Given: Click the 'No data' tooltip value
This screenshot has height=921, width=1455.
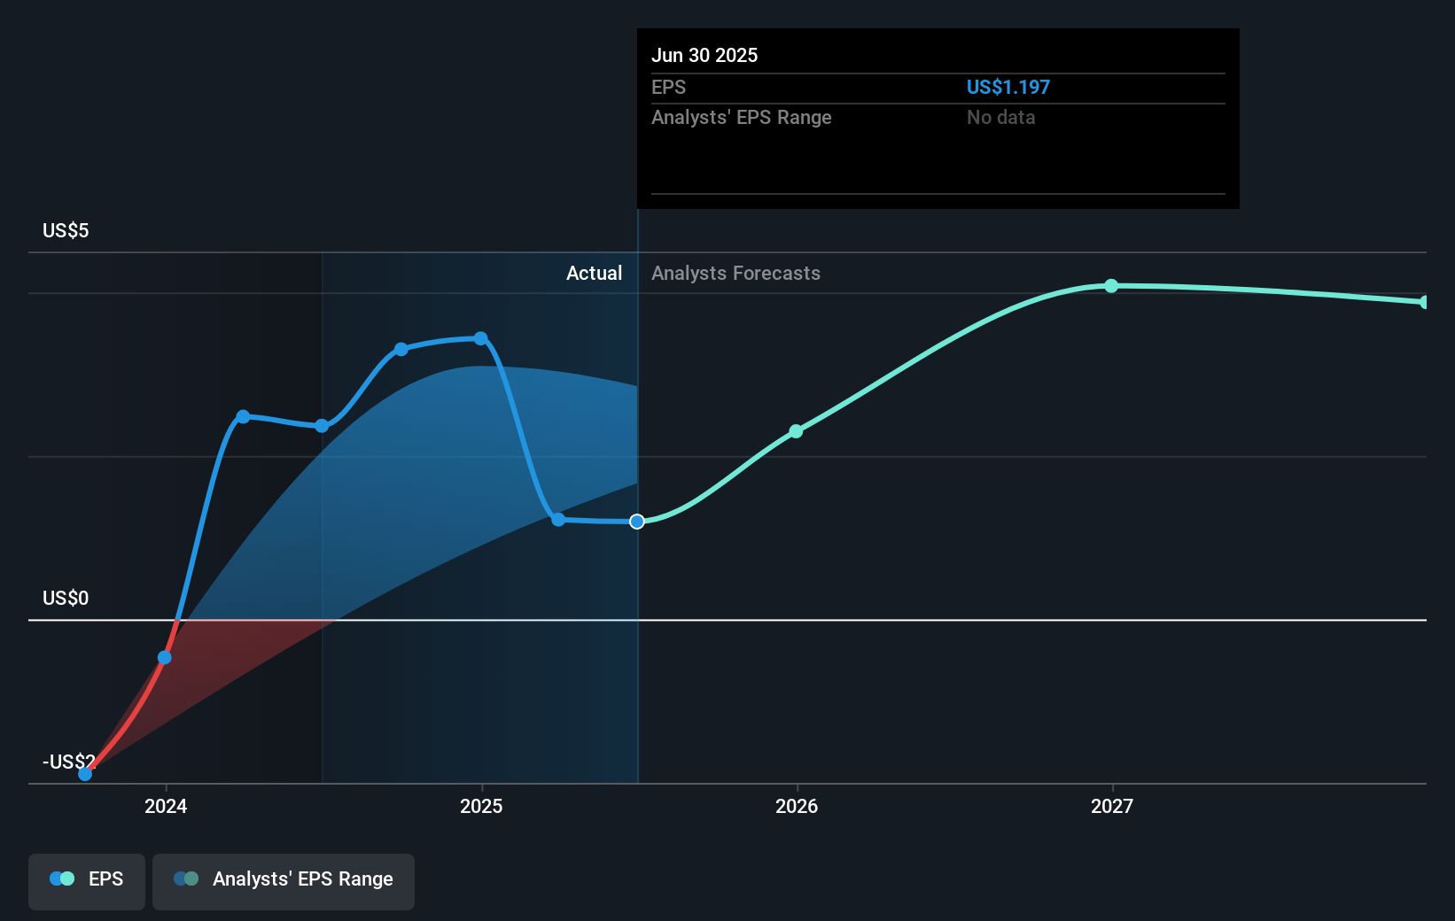Looking at the screenshot, I should coord(1001,117).
